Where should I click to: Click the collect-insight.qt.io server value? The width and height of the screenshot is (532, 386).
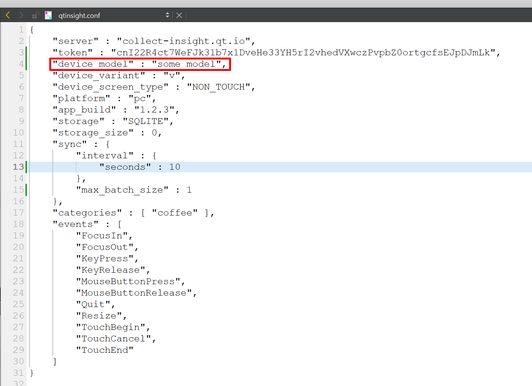coord(183,41)
